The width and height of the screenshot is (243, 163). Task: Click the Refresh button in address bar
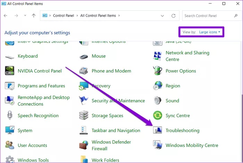click(174, 16)
